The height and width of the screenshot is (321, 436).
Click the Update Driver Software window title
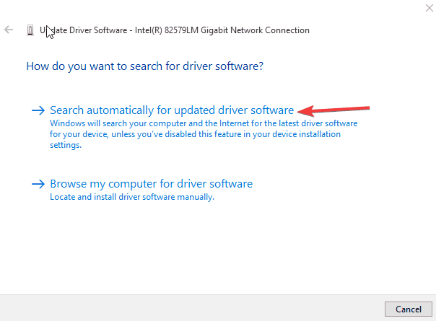(175, 30)
